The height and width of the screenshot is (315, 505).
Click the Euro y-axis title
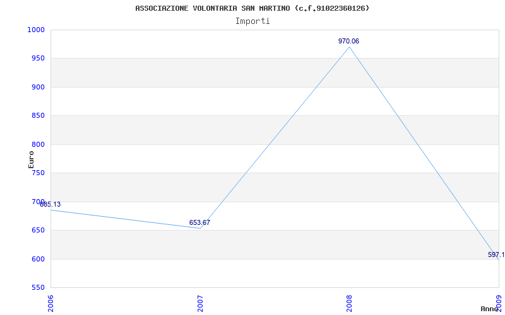point(31,159)
